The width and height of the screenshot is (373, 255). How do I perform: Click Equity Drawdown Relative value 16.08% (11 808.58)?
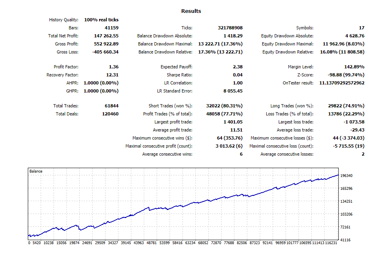point(342,52)
